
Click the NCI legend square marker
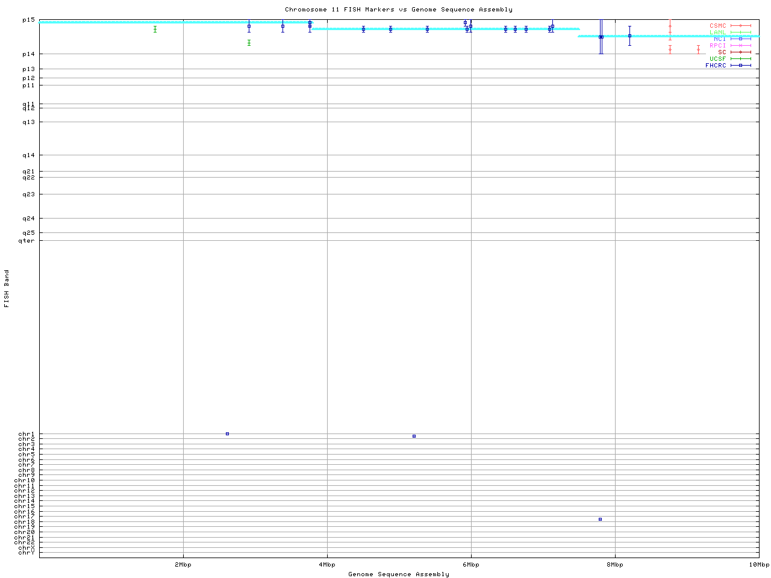click(x=740, y=39)
